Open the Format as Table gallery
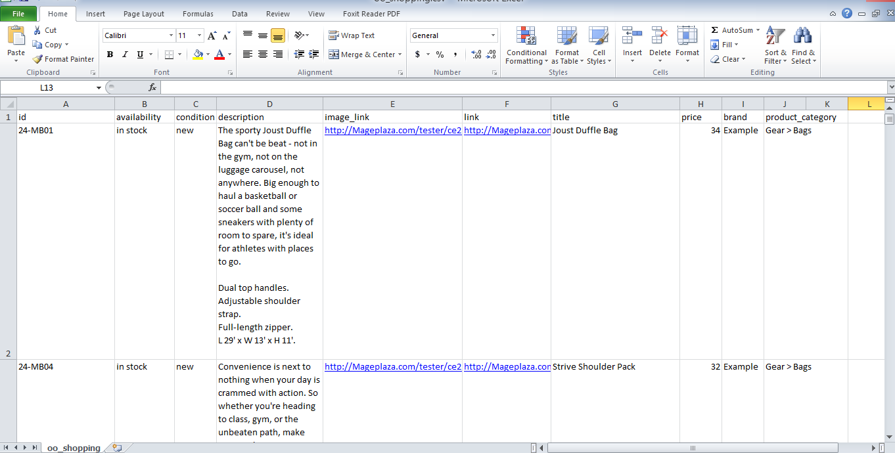Image resolution: width=895 pixels, height=453 pixels. point(566,45)
